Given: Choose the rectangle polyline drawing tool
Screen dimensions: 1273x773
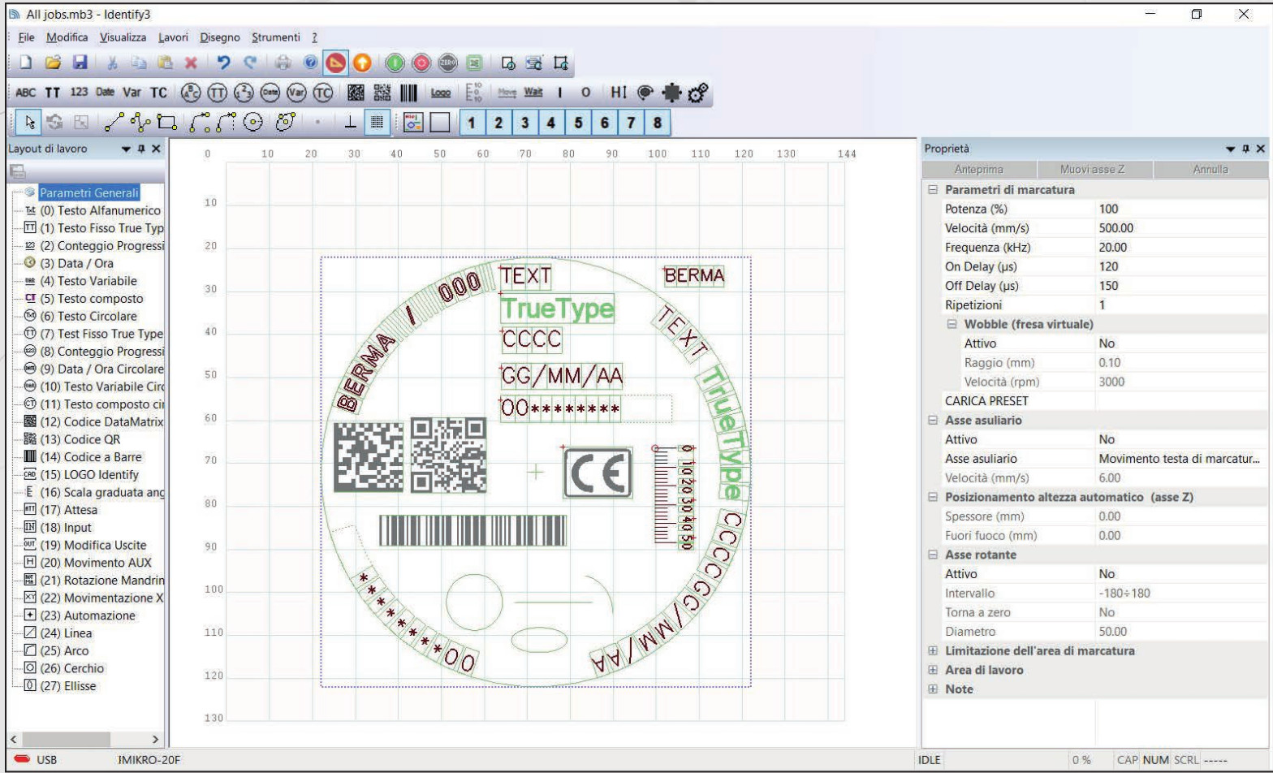Looking at the screenshot, I should 167,123.
